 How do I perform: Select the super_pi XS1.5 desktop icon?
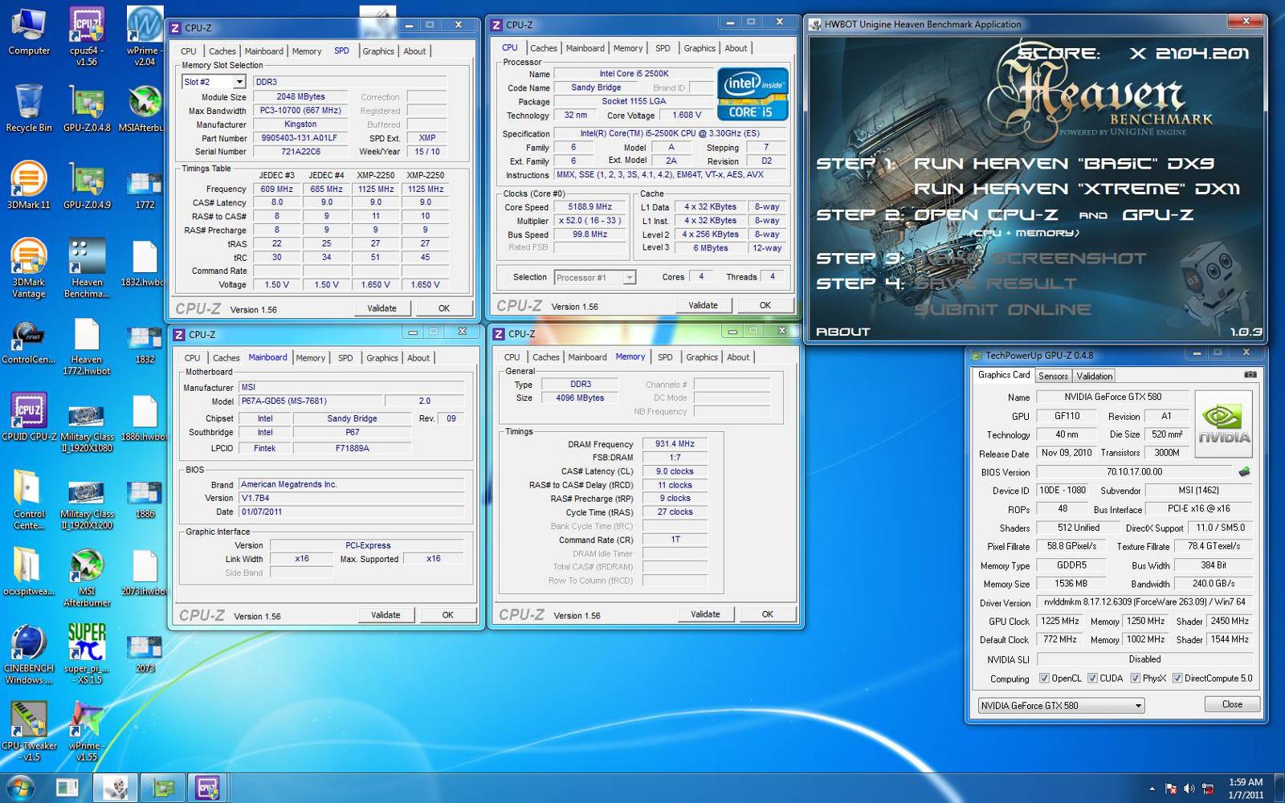[87, 654]
